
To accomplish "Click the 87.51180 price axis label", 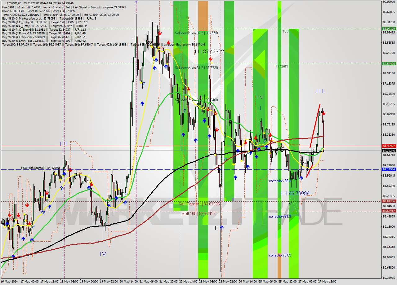I will [x=389, y=73].
